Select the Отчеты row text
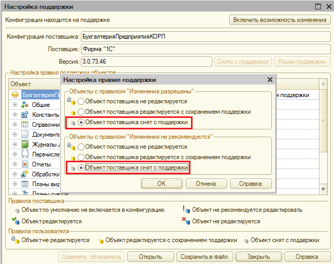 [x=42, y=164]
